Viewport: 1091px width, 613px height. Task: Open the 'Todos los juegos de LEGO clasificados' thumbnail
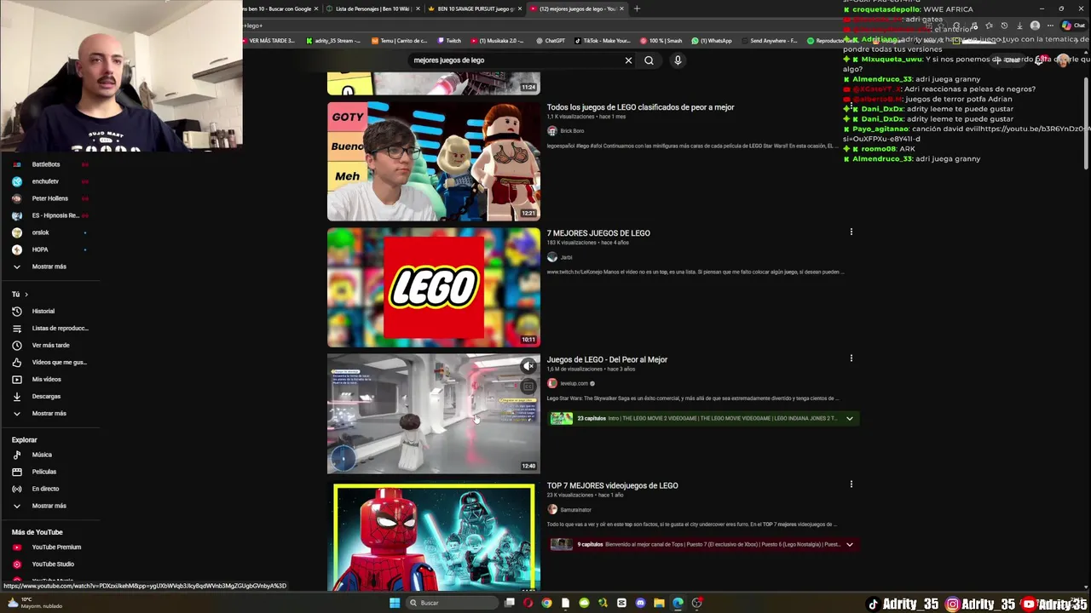[434, 162]
